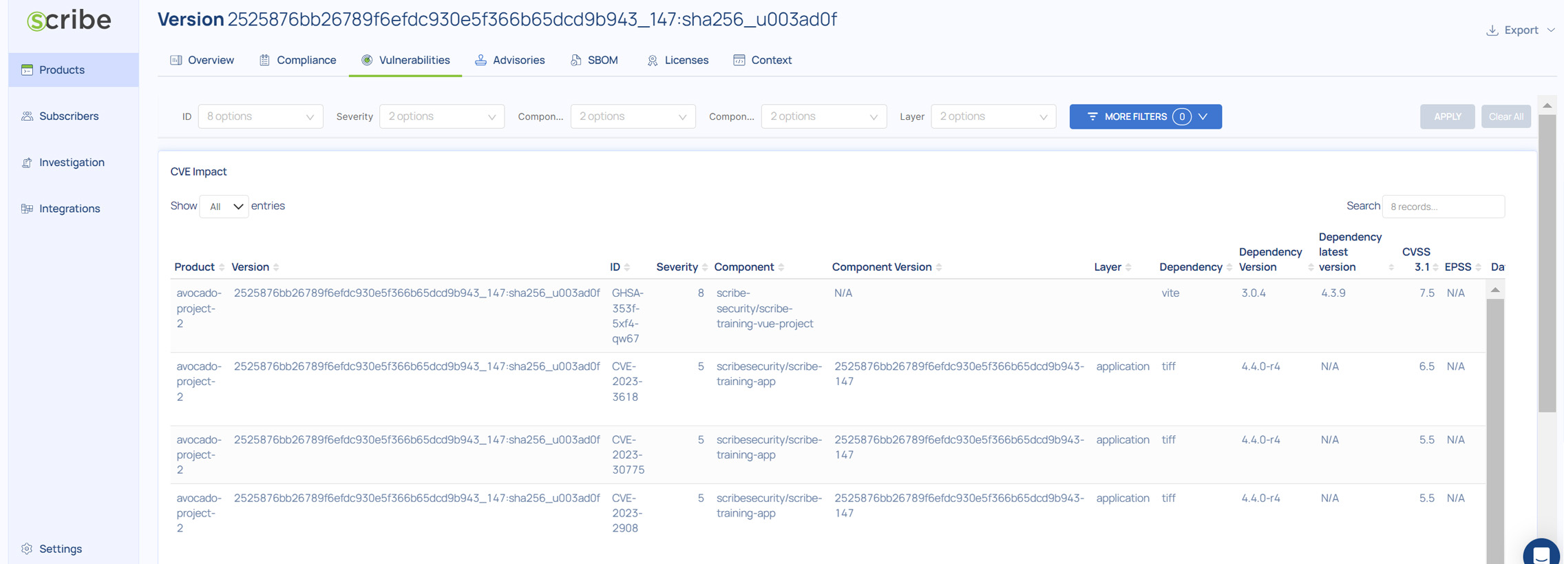Viewport: 1564px width, 564px height.
Task: Click the vite dependency cell
Action: tap(1170, 293)
